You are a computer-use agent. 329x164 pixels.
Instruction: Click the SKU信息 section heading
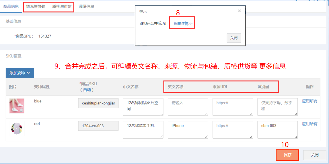[x=14, y=56]
